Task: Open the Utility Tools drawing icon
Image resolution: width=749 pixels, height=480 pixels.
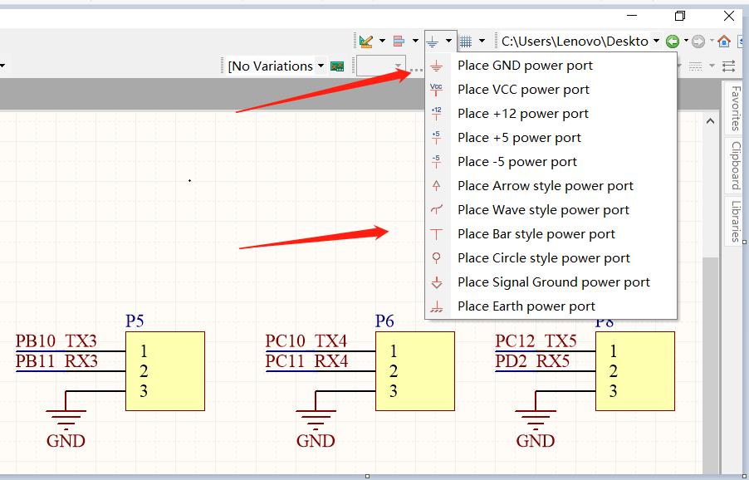Action: pyautogui.click(x=366, y=42)
